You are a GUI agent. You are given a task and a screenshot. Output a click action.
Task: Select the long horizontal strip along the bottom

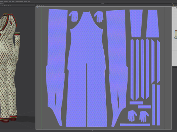tap(135, 125)
